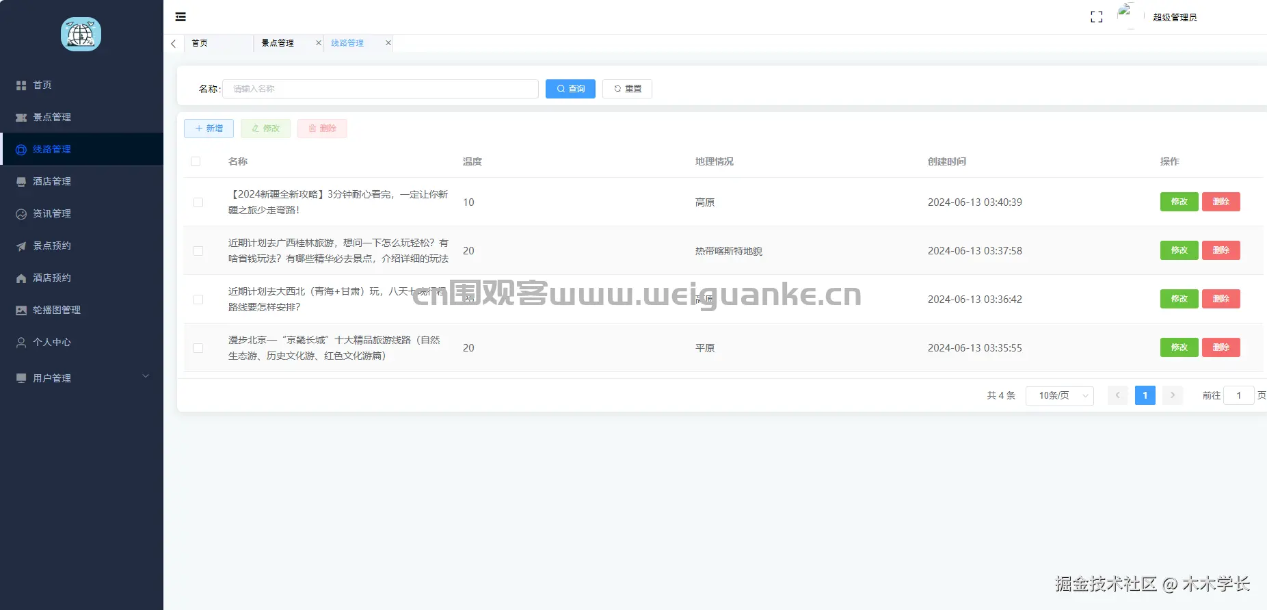Viewport: 1267px width, 610px height.
Task: Click the 热带喀斯特地貌 cell
Action: coord(729,251)
